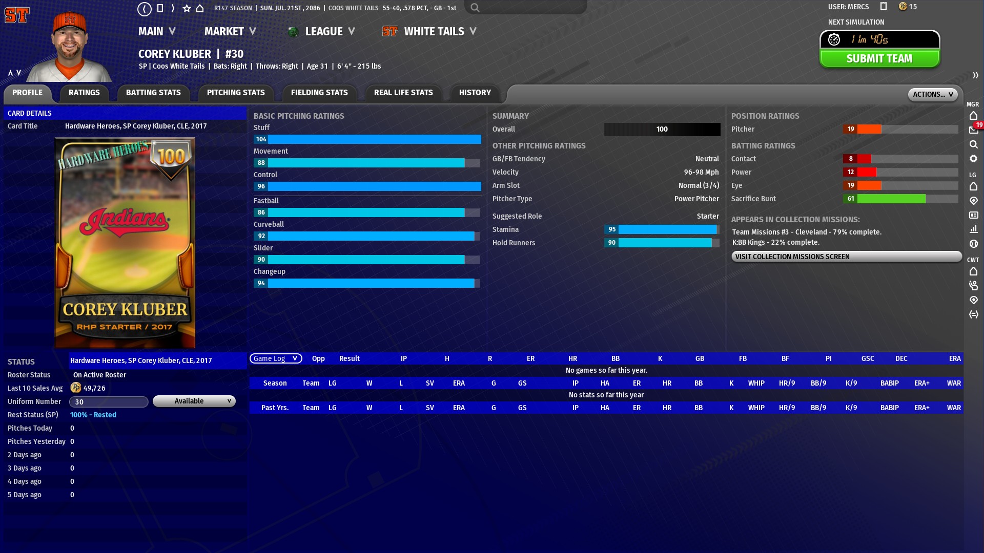This screenshot has height=553, width=984.
Task: Open the MARKET menu
Action: tap(230, 31)
